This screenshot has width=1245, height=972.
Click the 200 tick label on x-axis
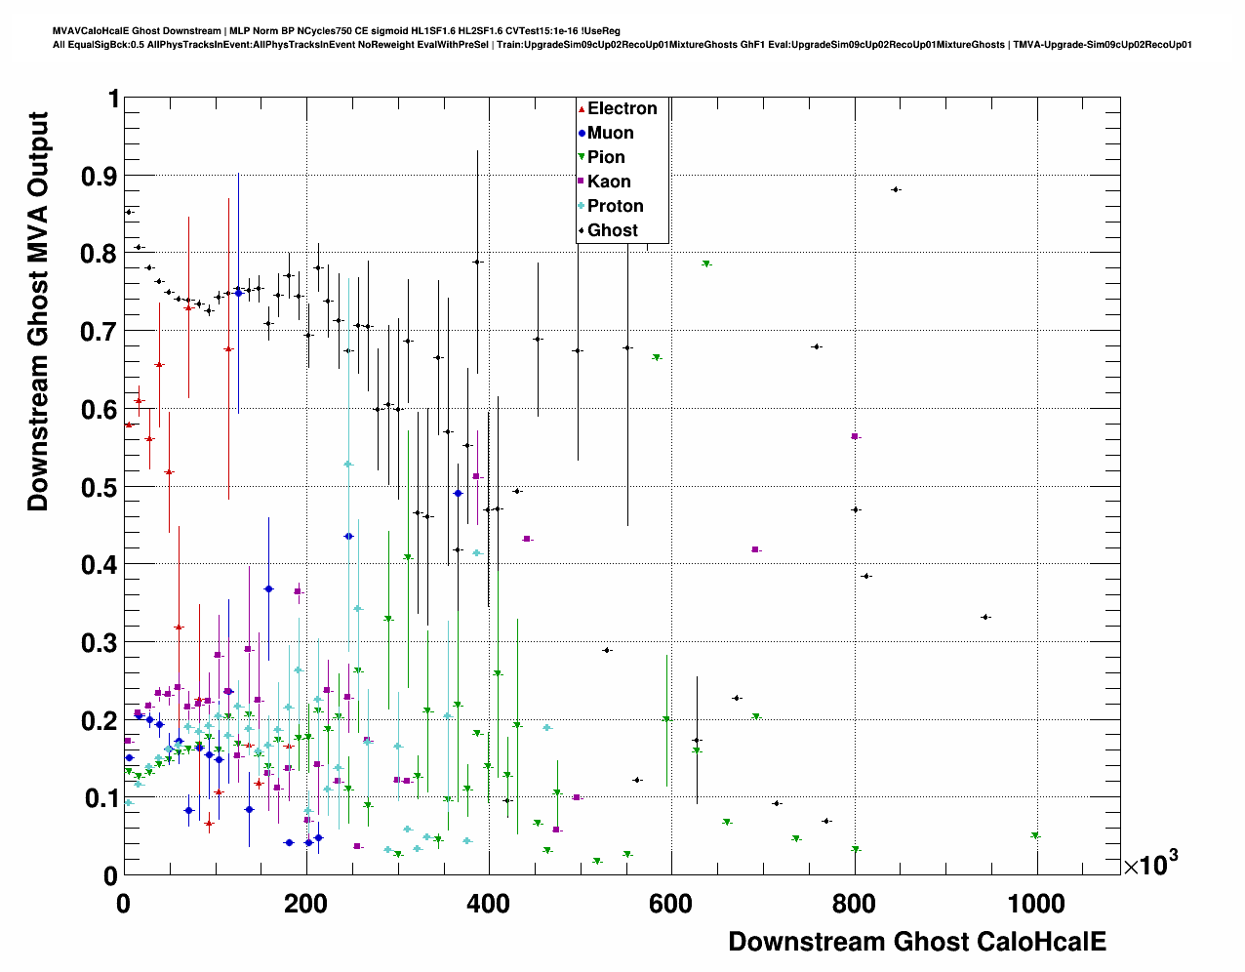[x=305, y=905]
